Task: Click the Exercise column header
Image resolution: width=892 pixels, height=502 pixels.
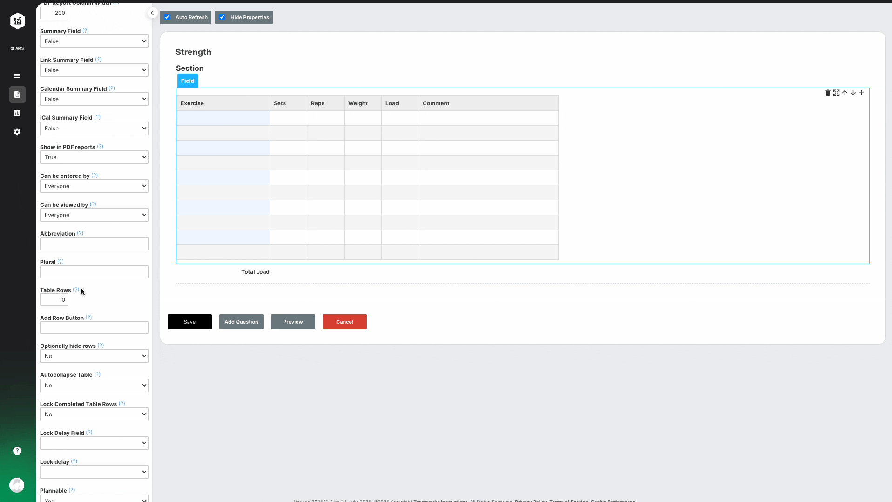Action: pyautogui.click(x=223, y=103)
